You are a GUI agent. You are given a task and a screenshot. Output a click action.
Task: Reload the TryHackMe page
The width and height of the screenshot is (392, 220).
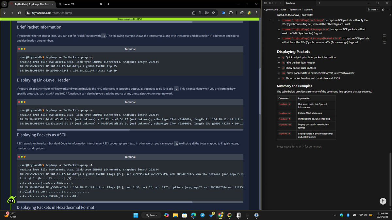coord(20,13)
